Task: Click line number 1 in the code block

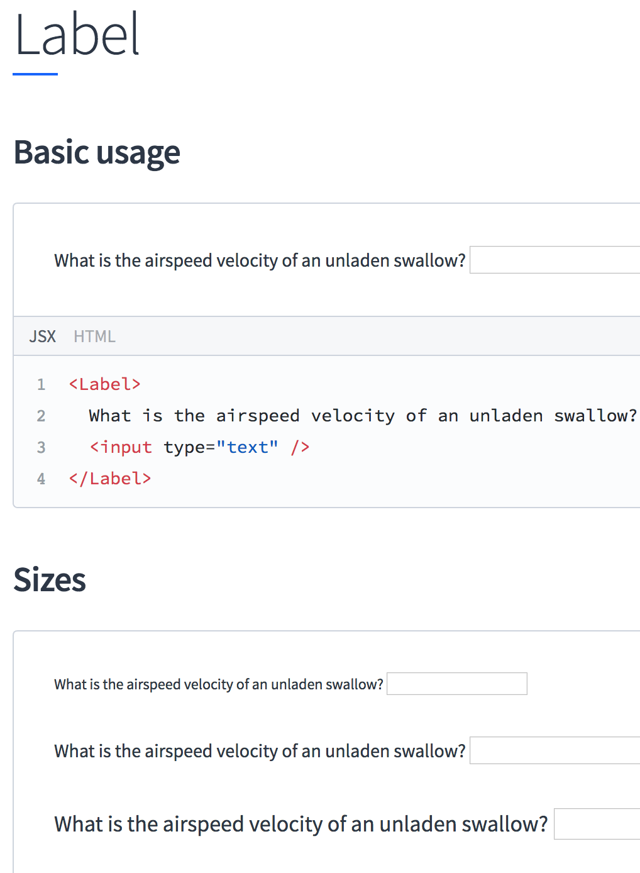Action: [41, 384]
